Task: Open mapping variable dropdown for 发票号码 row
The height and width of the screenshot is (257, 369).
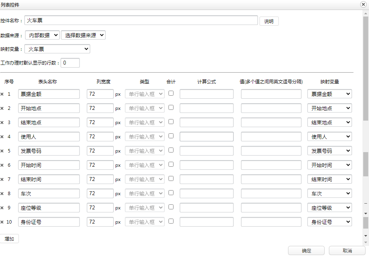Action: [329, 151]
